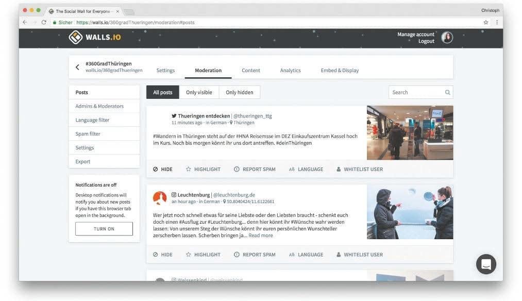522x301 pixels.
Task: Go to the Analytics tab
Action: coord(290,70)
